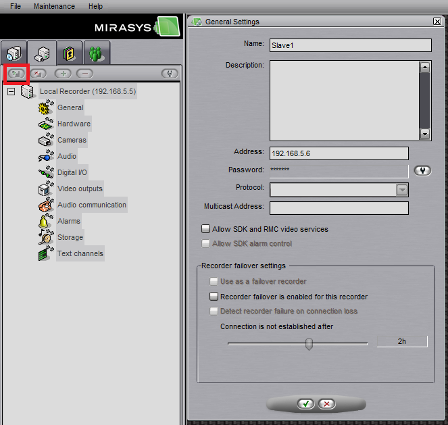Enable Allow SDK and RMC video services
448x425 pixels.
click(x=206, y=229)
